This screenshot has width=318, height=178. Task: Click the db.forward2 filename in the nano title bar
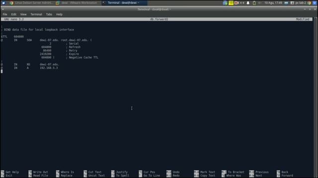(x=159, y=19)
